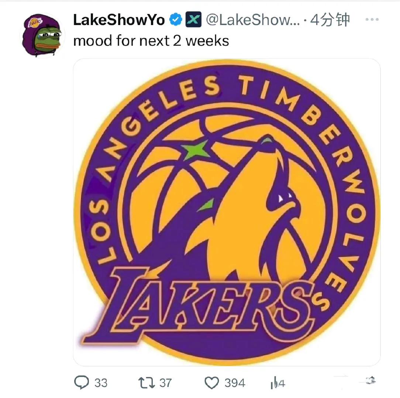The height and width of the screenshot is (398, 400).
Task: Click the share upload icon
Action: [x=370, y=381]
